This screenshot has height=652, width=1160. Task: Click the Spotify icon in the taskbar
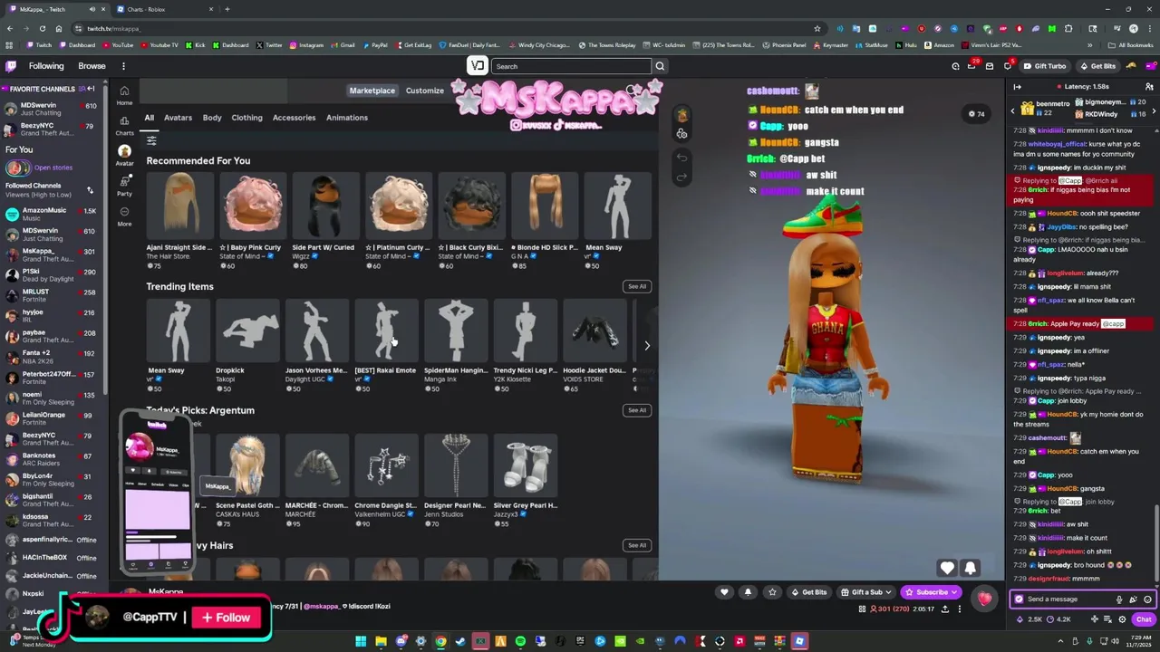coord(520,641)
